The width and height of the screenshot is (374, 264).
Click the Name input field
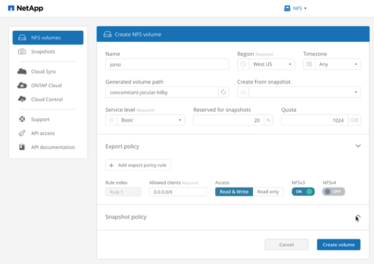point(167,64)
